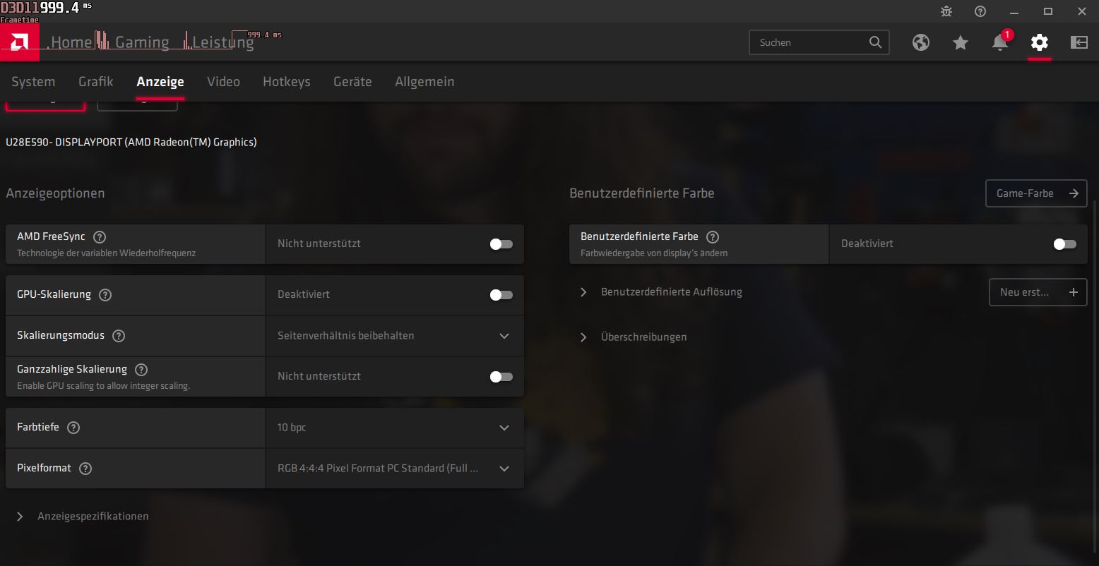This screenshot has height=566, width=1099.
Task: Click the search magnifier icon
Action: [875, 42]
